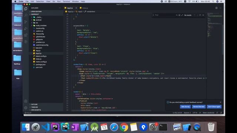Open Google Chrome from the Dock
The height and width of the screenshot is (133, 237).
(x=124, y=127)
